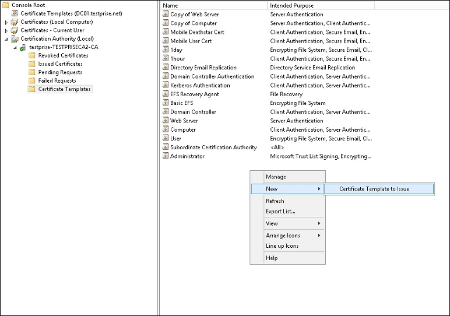Click the Certification Authority (Local) icon

click(15, 38)
